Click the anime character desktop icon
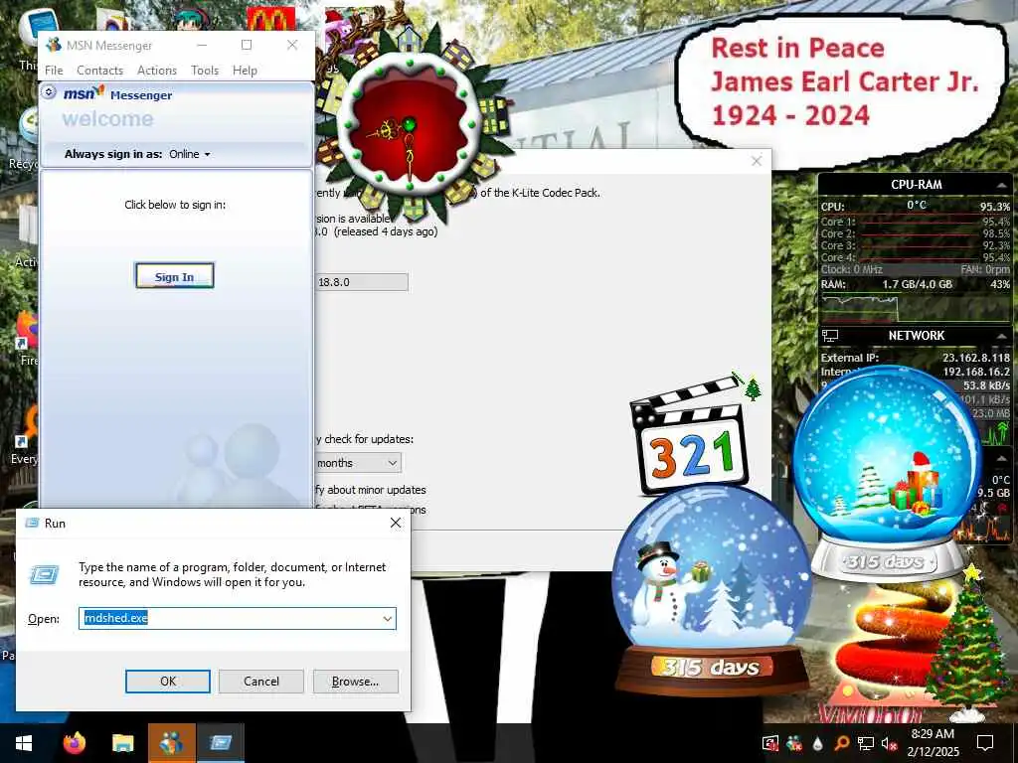Image resolution: width=1018 pixels, height=763 pixels. [x=190, y=18]
